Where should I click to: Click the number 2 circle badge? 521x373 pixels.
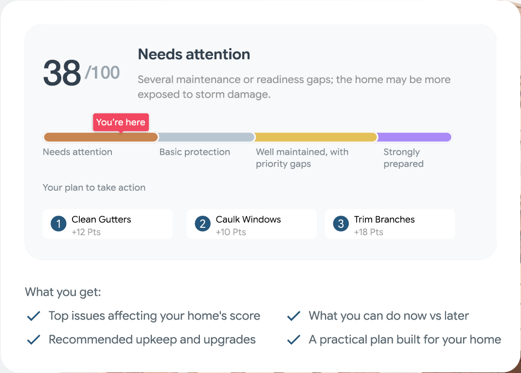click(203, 224)
